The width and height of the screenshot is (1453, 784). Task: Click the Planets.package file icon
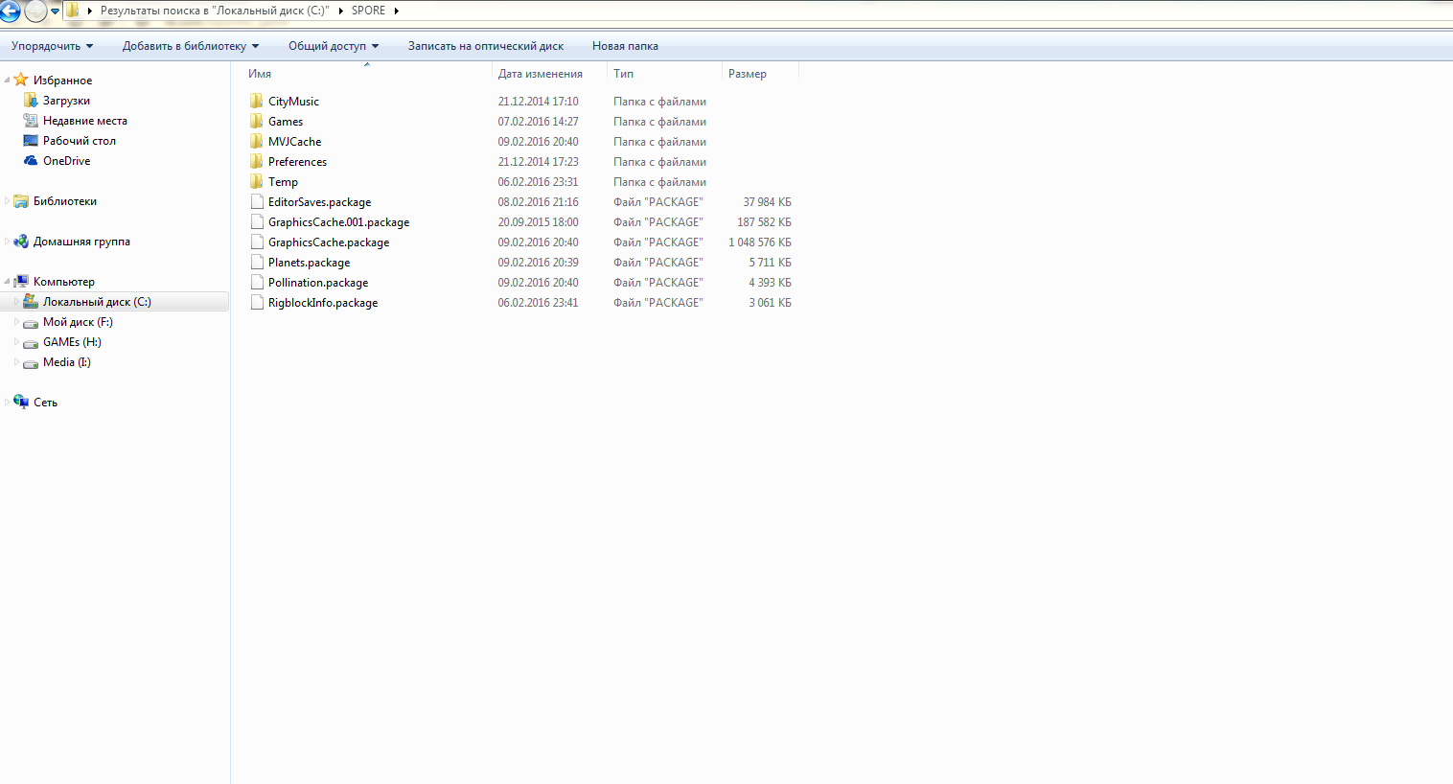(257, 262)
